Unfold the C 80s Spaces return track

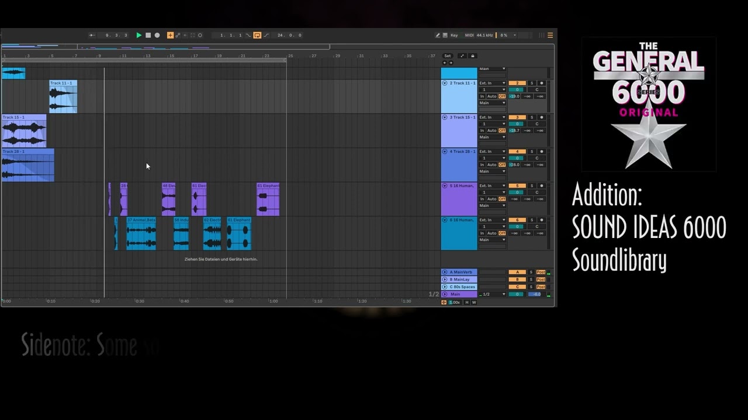(445, 287)
